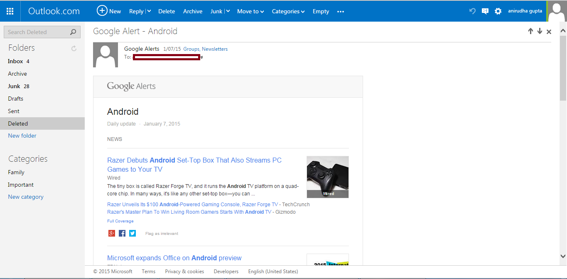Open Razer's Master Plan Gizmodo link
The height and width of the screenshot is (279, 567).
[189, 212]
